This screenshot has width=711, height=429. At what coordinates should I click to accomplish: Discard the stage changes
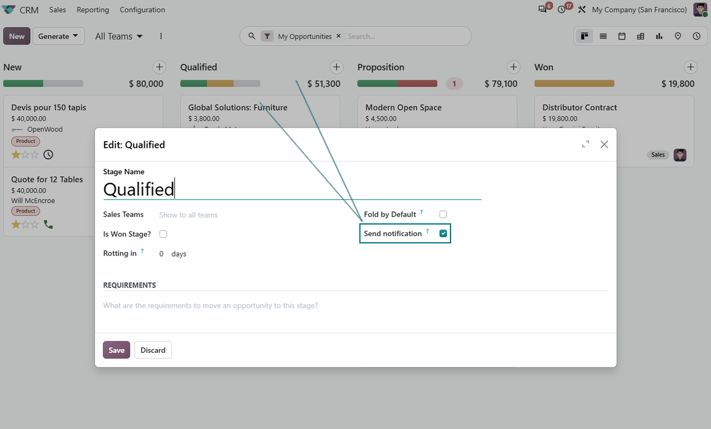pos(153,350)
